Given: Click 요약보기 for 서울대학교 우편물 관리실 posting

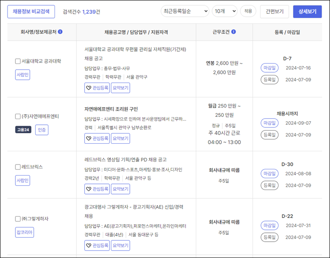Looking at the screenshot, I should point(121,88).
